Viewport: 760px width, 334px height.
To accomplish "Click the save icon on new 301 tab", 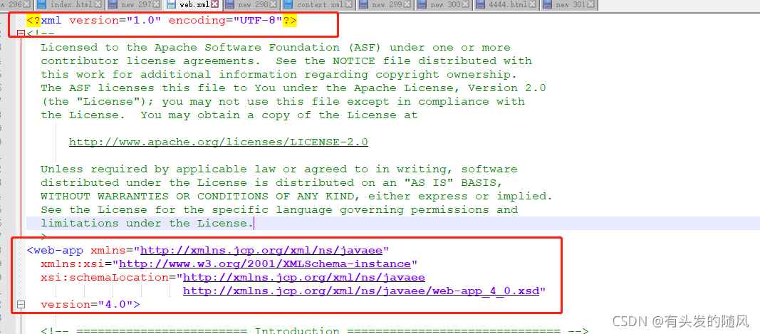I will click(548, 5).
